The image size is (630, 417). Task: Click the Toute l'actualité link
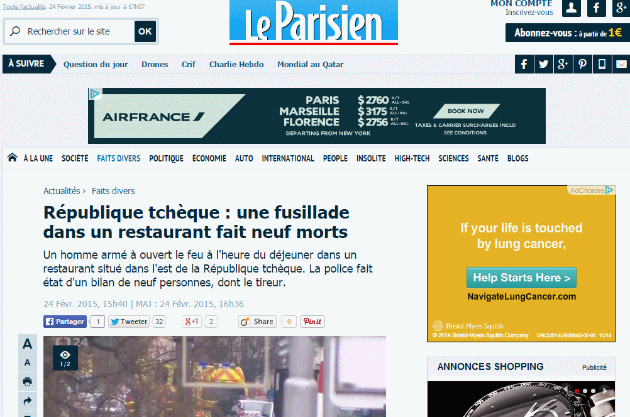coord(24,6)
